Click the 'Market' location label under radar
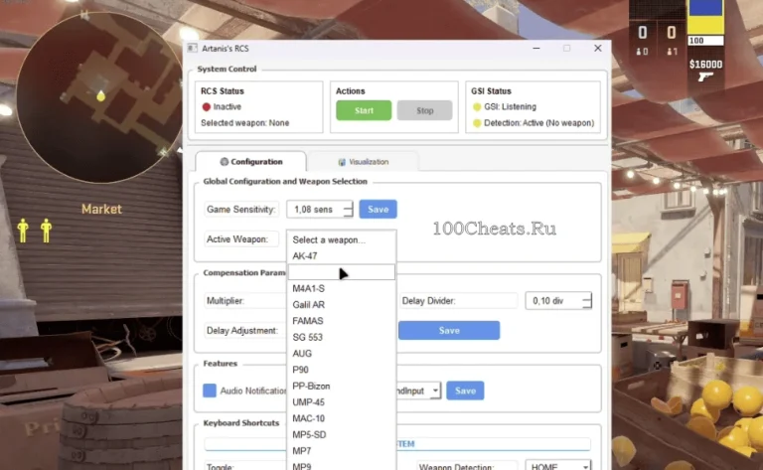This screenshot has width=763, height=470. (101, 210)
